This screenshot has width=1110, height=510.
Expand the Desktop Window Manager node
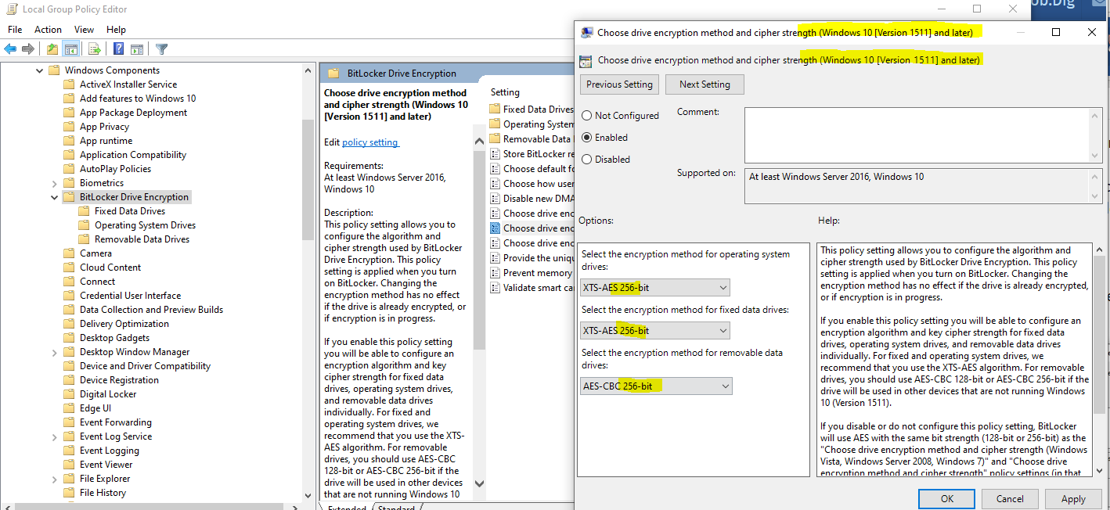click(x=54, y=352)
